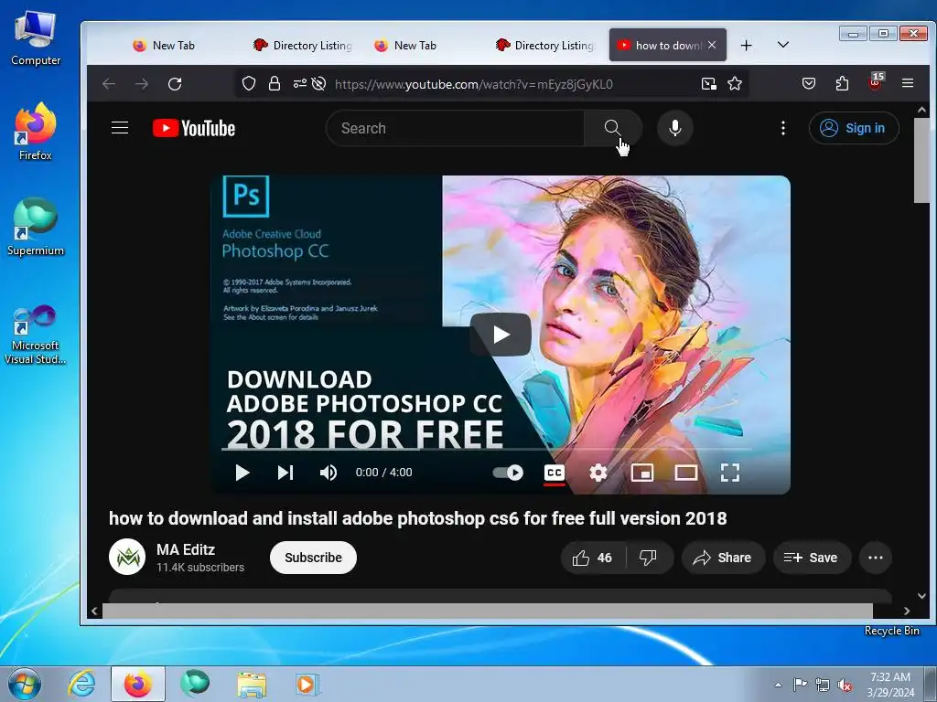Click the muted volume tray icon
The image size is (937, 702).
(845, 685)
